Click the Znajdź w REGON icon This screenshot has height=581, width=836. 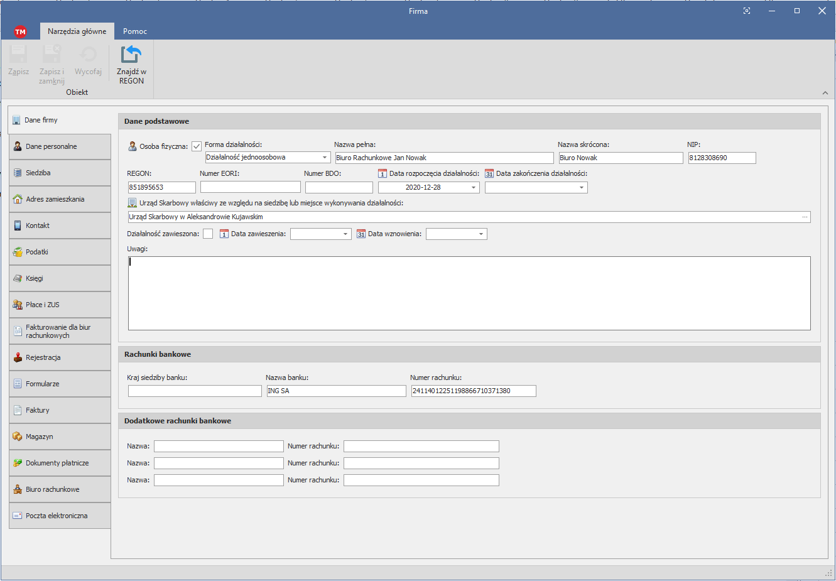pyautogui.click(x=131, y=55)
